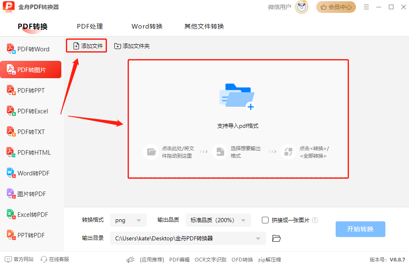Open the OCR文字识别 link
409x266 pixels.
(x=211, y=259)
